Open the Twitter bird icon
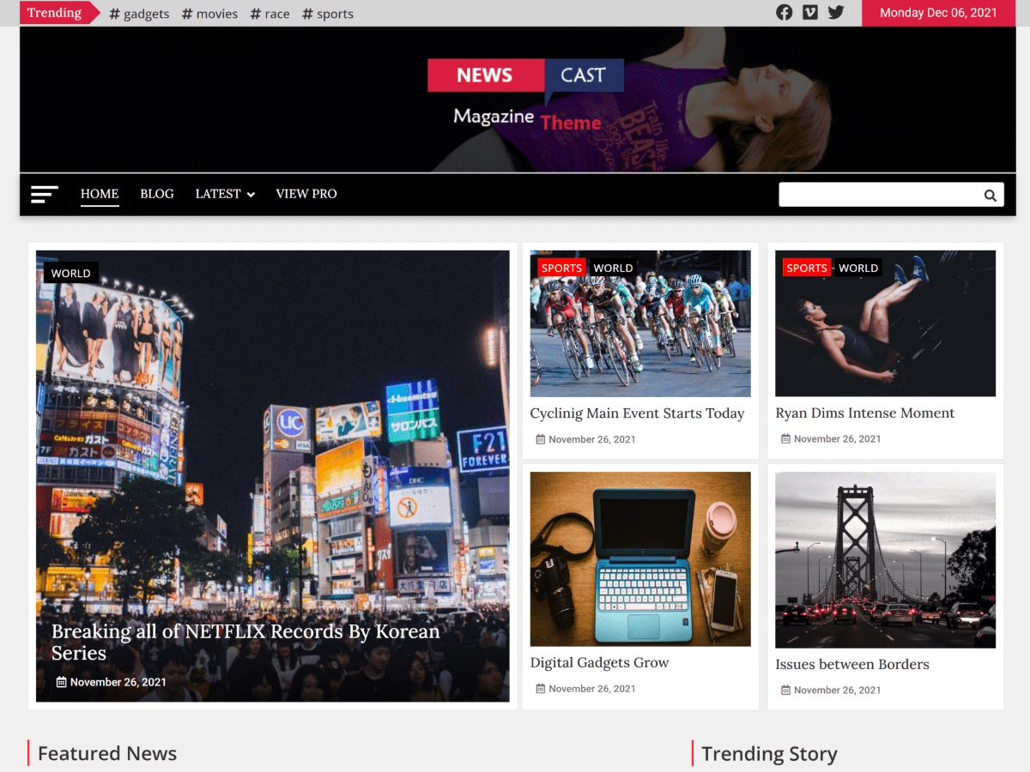Viewport: 1030px width, 772px height. (835, 13)
